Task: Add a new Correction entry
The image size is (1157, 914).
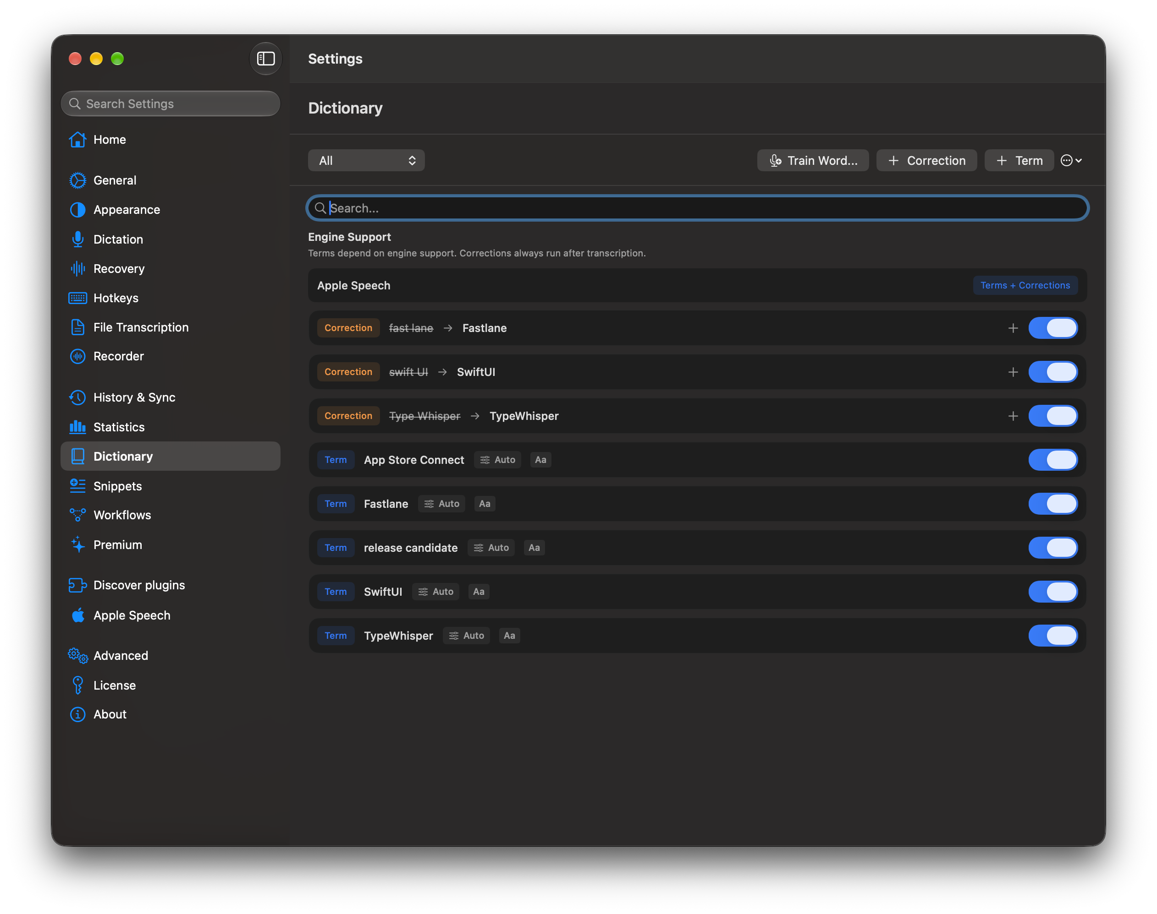Action: (926, 161)
